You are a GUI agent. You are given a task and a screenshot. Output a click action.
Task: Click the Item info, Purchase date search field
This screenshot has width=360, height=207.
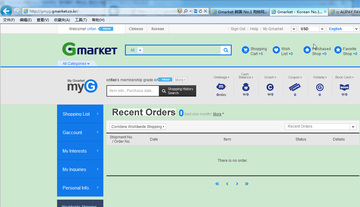[133, 91]
